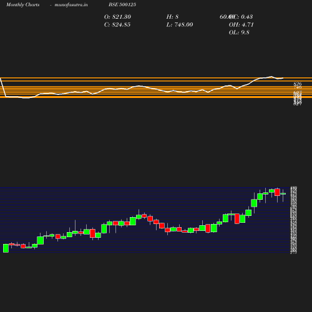
Task: Click the first green candle at chart start
Action: [x=6, y=248]
